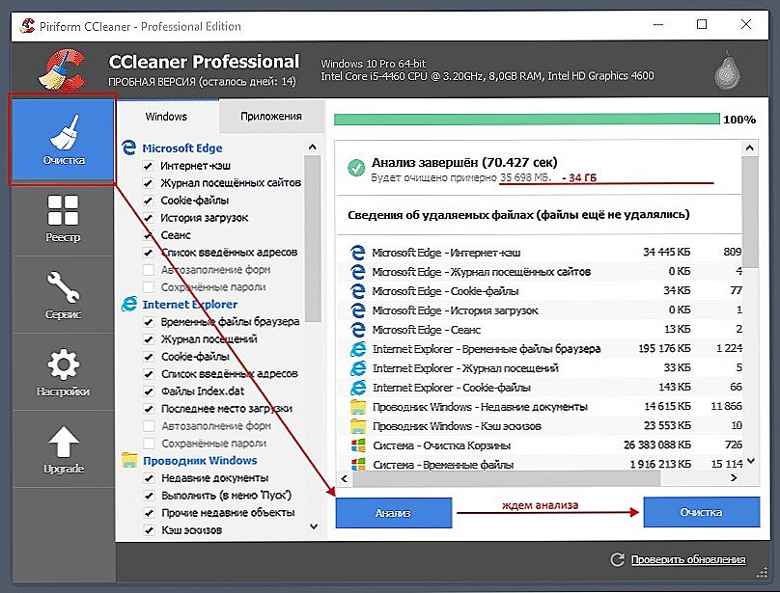
Task: Click the Internet Explorer category icon
Action: 129,304
